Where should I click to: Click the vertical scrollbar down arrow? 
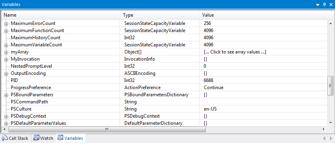pos(331,122)
